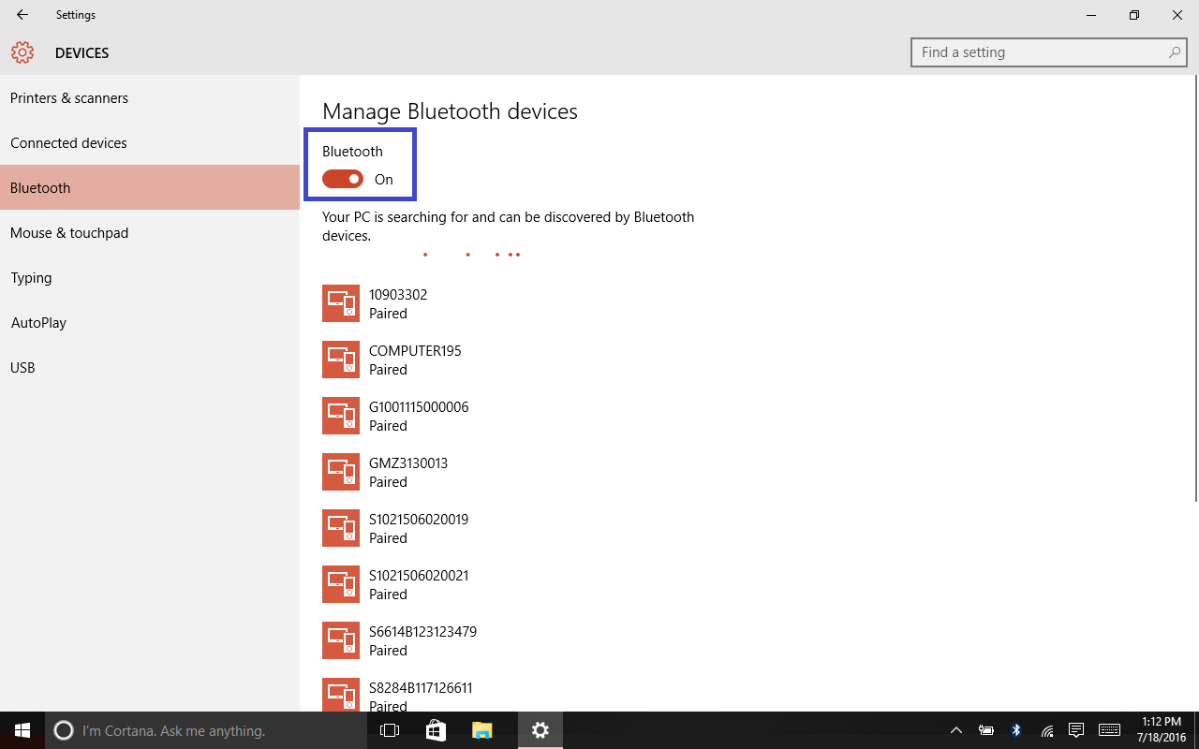Select the COMPUTER195 device icon
This screenshot has width=1199, height=749.
click(341, 360)
